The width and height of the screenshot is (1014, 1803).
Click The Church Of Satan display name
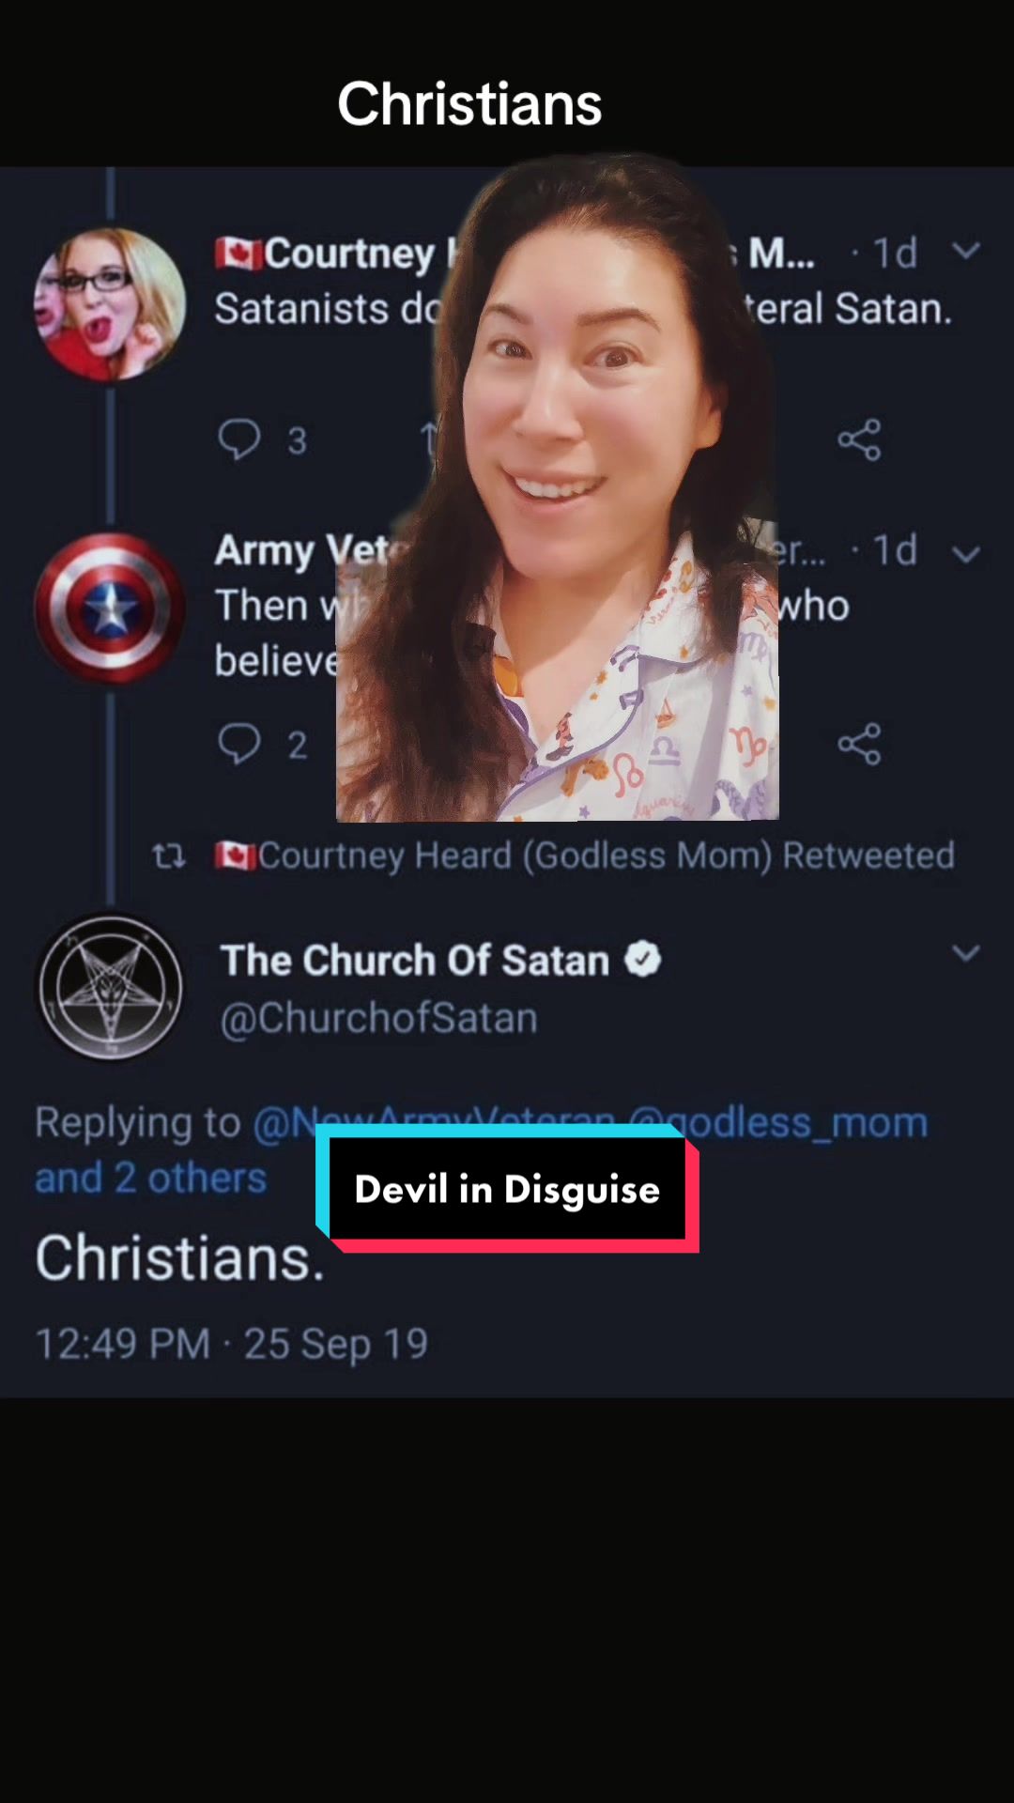(x=414, y=961)
